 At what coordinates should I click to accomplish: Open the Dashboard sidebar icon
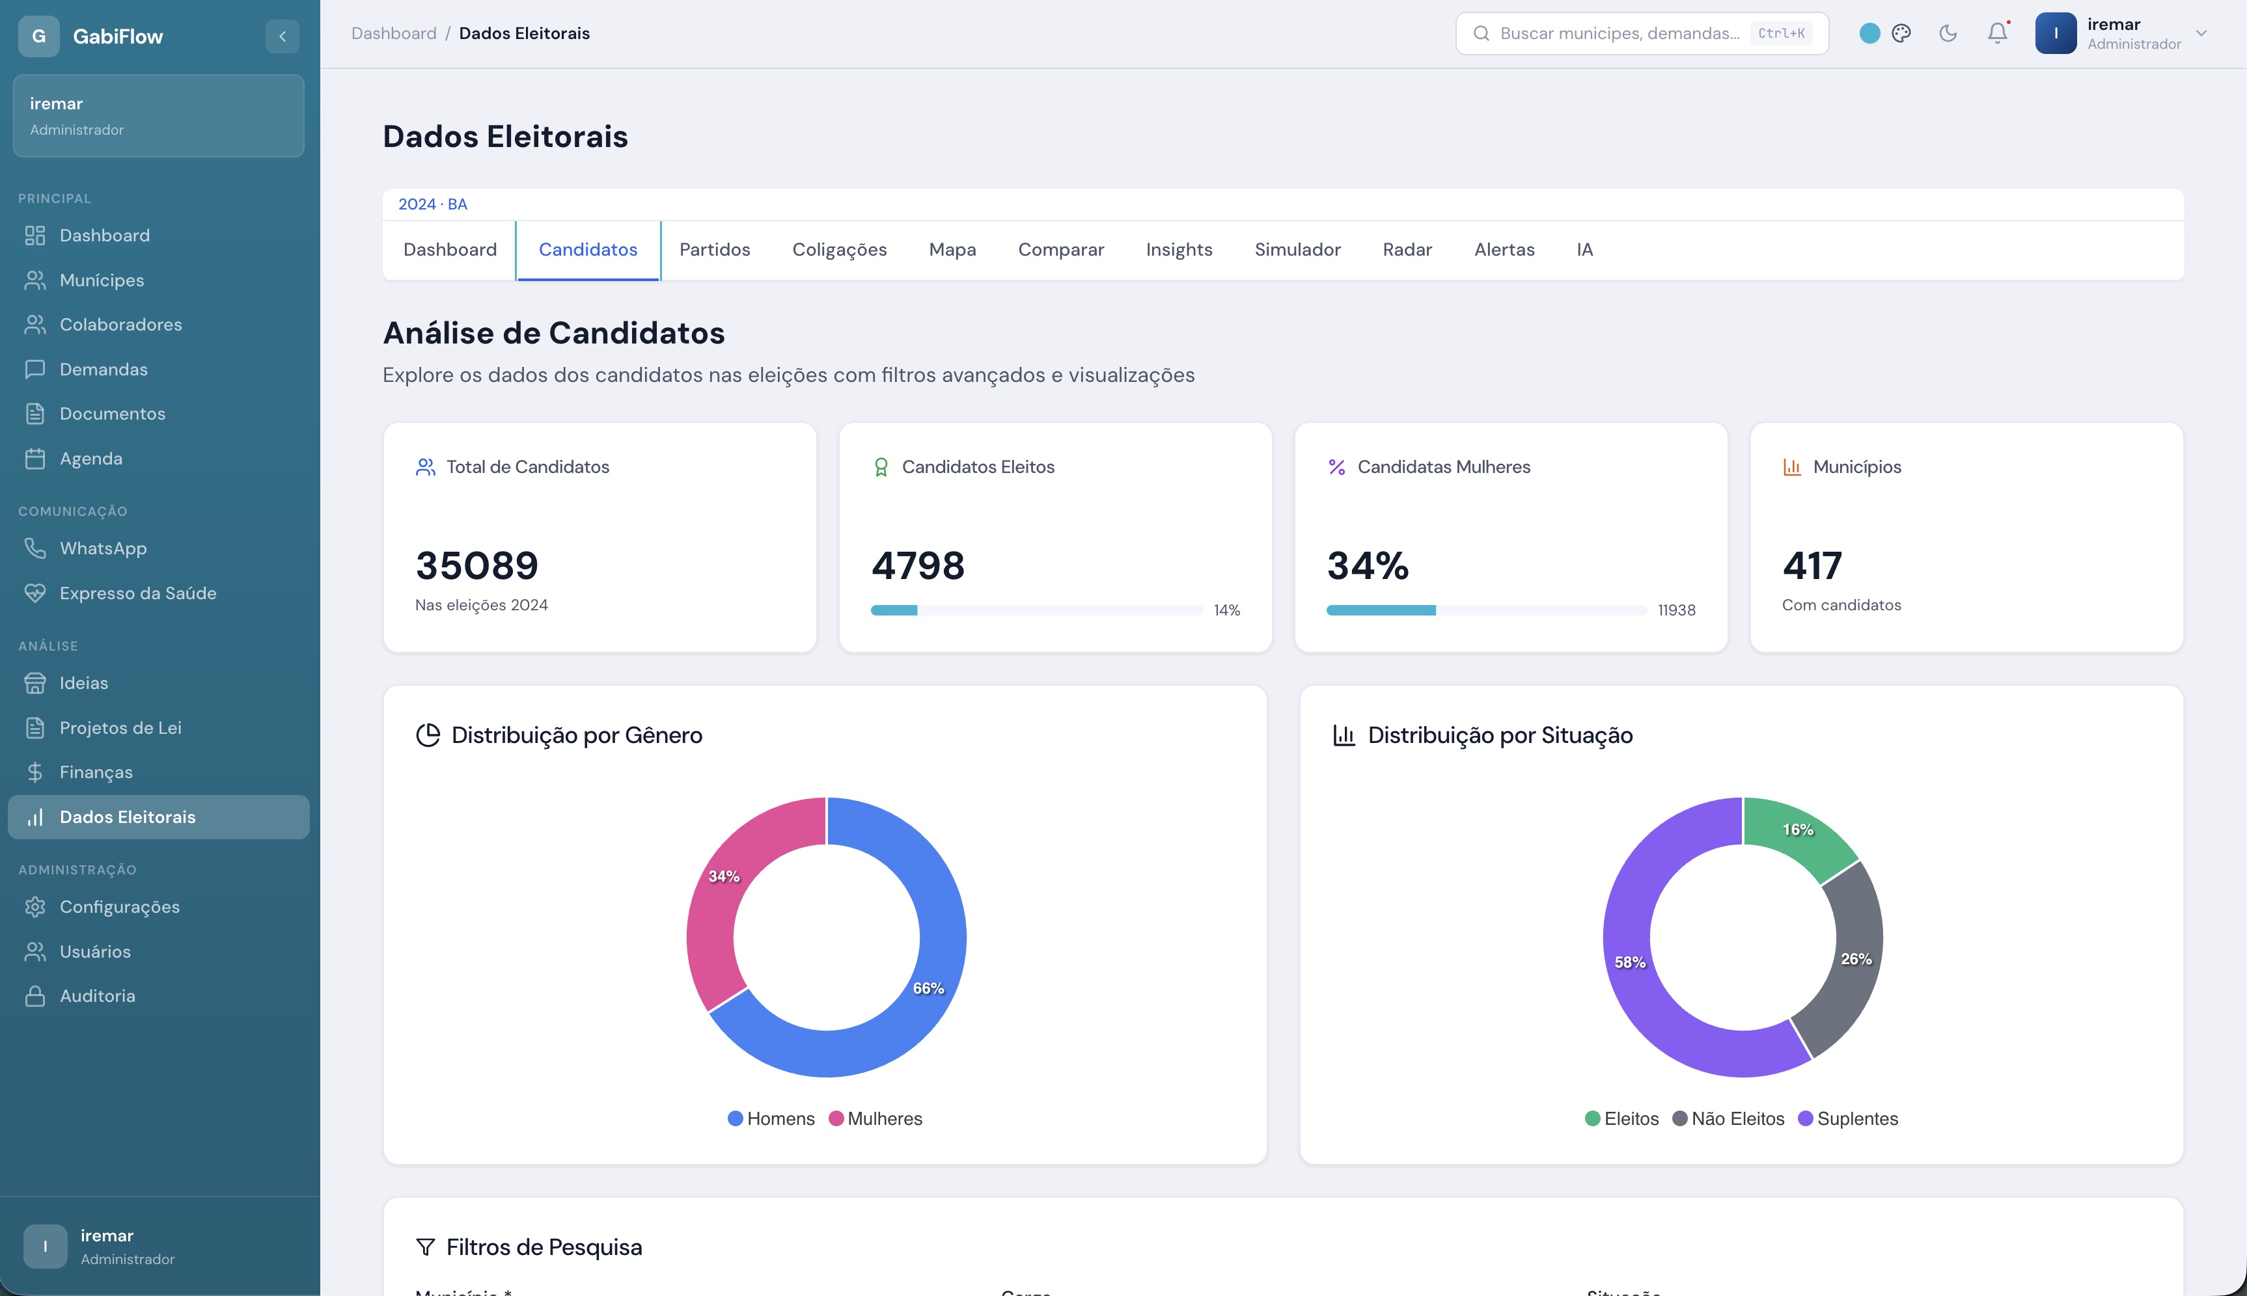[x=34, y=235]
